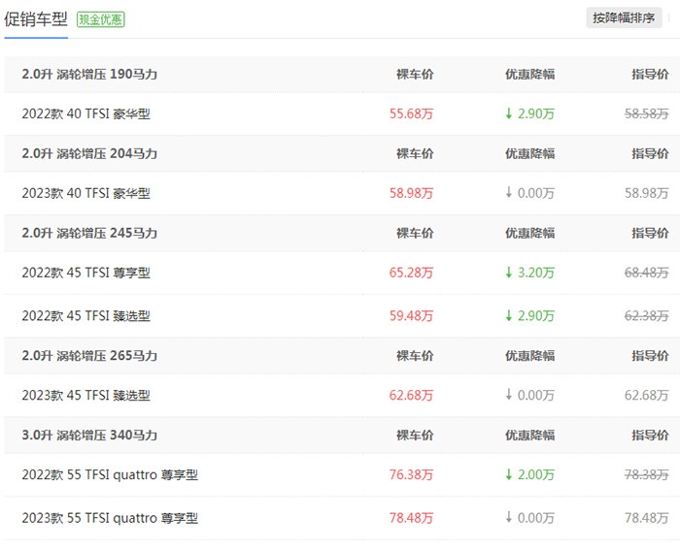Click the green down arrow beside 3.20万
This screenshot has width=680, height=549.
[509, 273]
